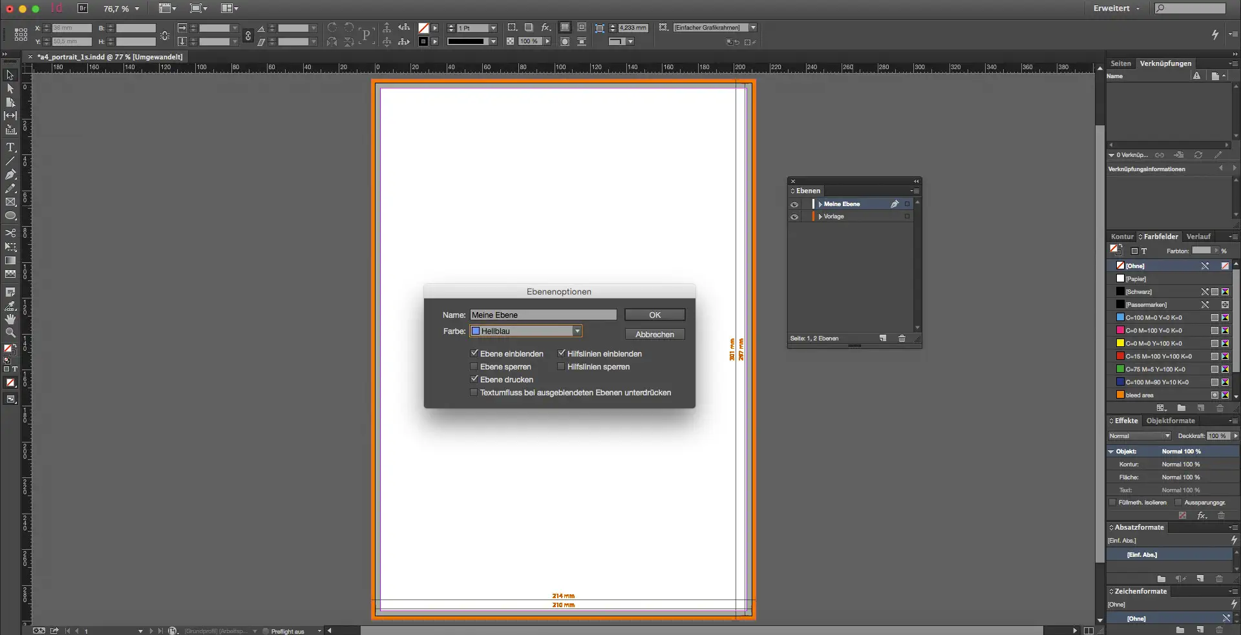The height and width of the screenshot is (635, 1241).
Task: Select the Hand tool
Action: pos(10,319)
